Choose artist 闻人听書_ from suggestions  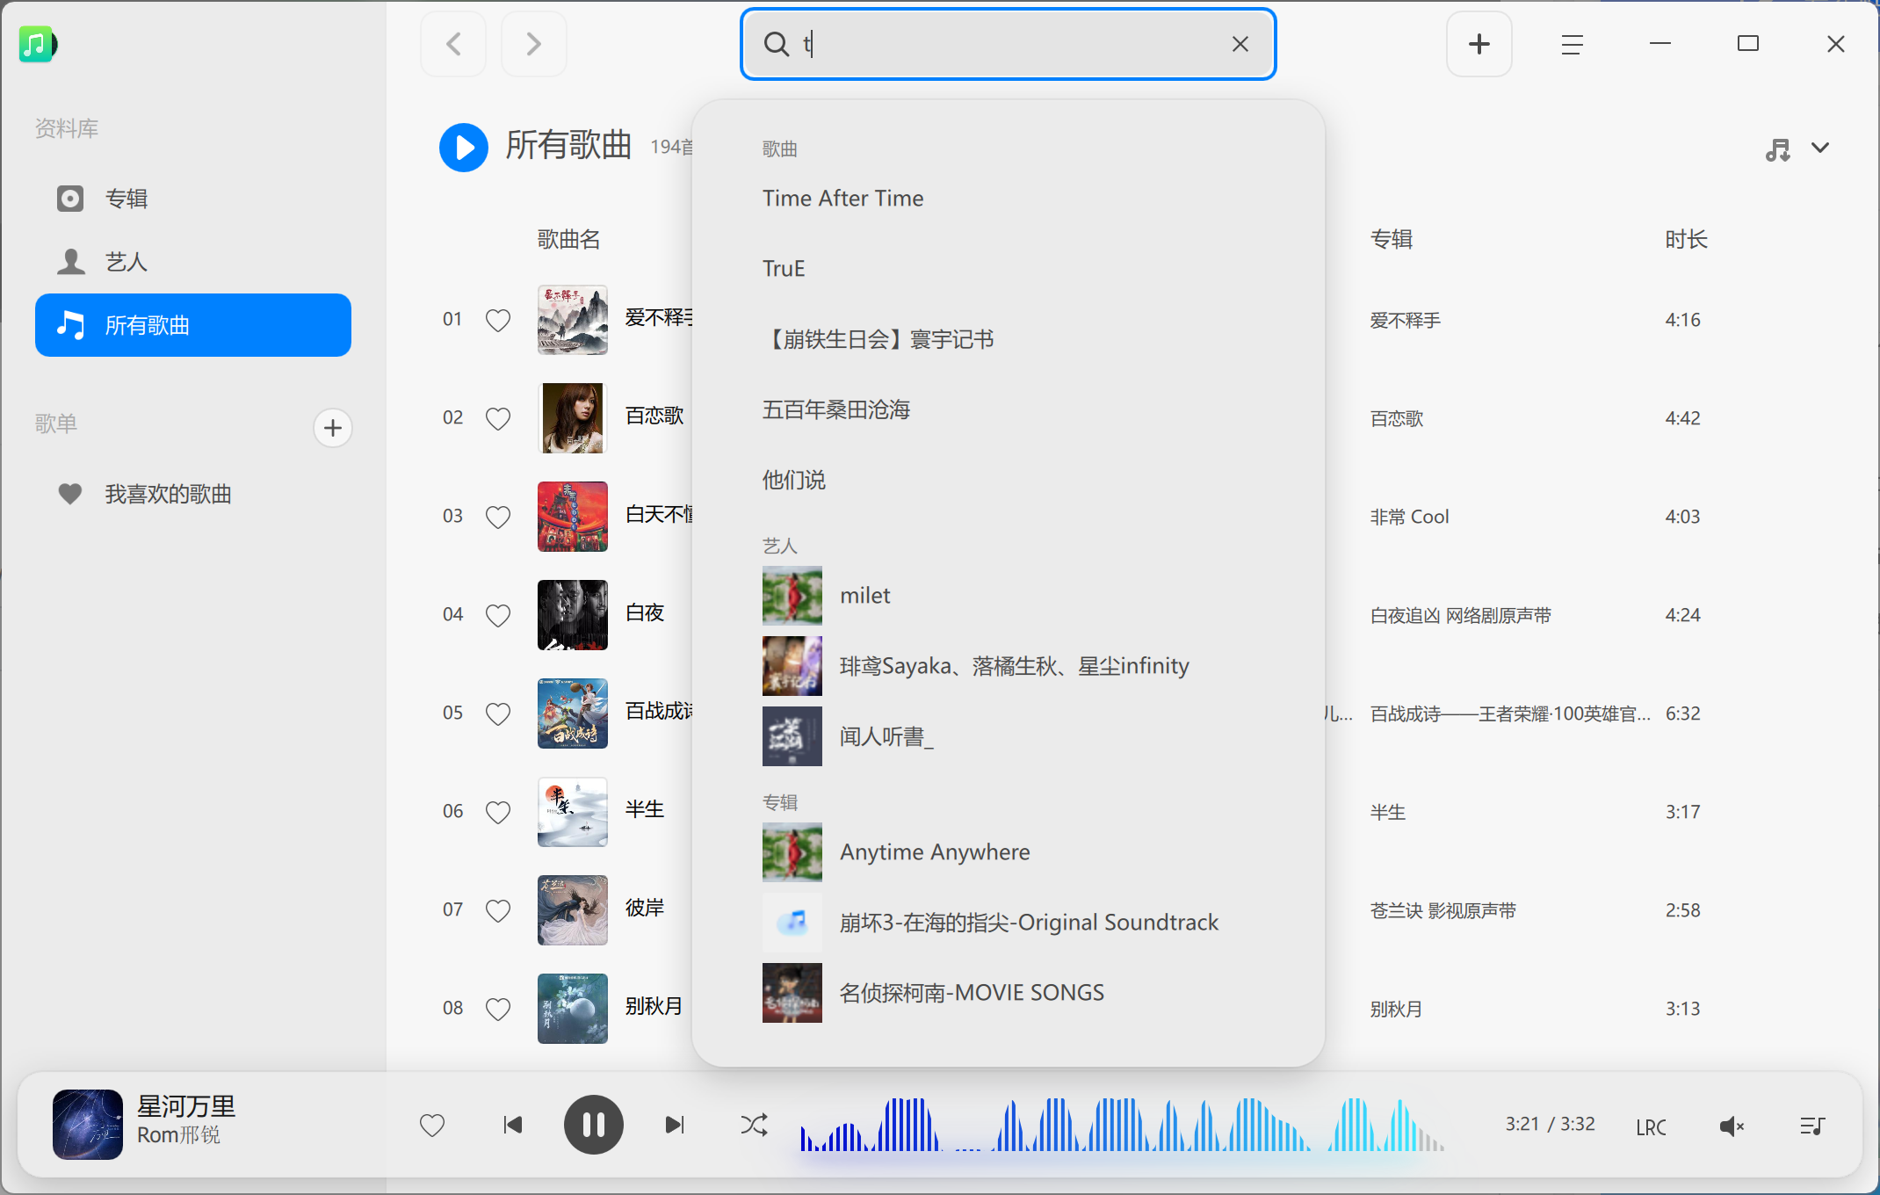[x=1009, y=736]
